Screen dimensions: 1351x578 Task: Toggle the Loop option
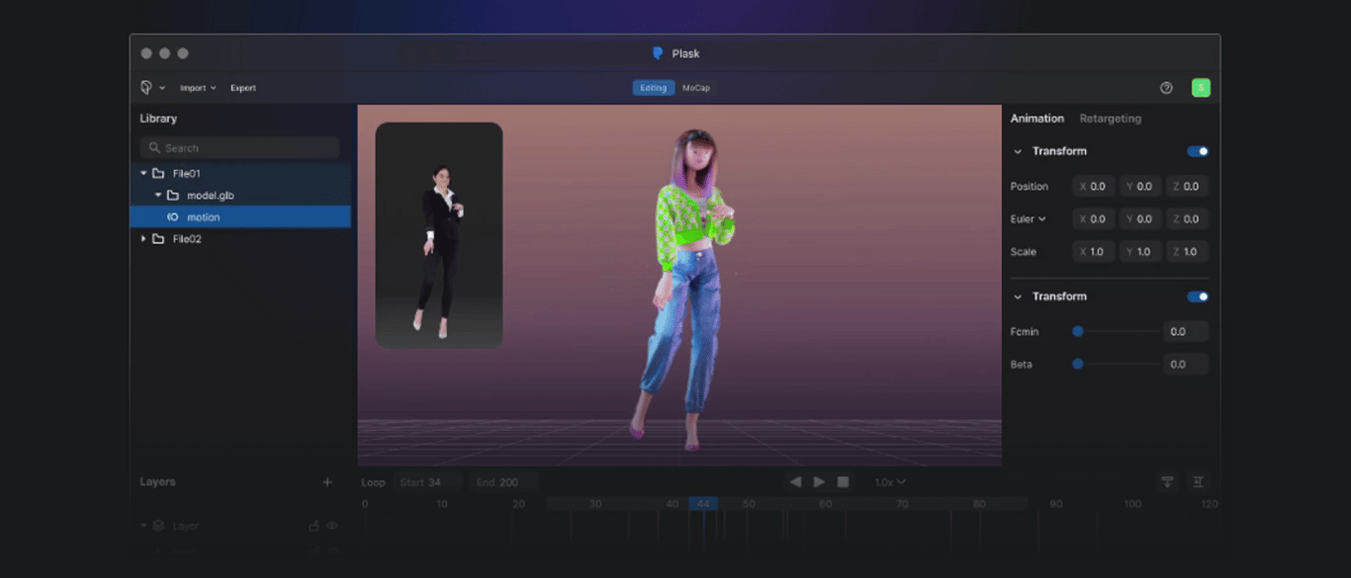373,482
